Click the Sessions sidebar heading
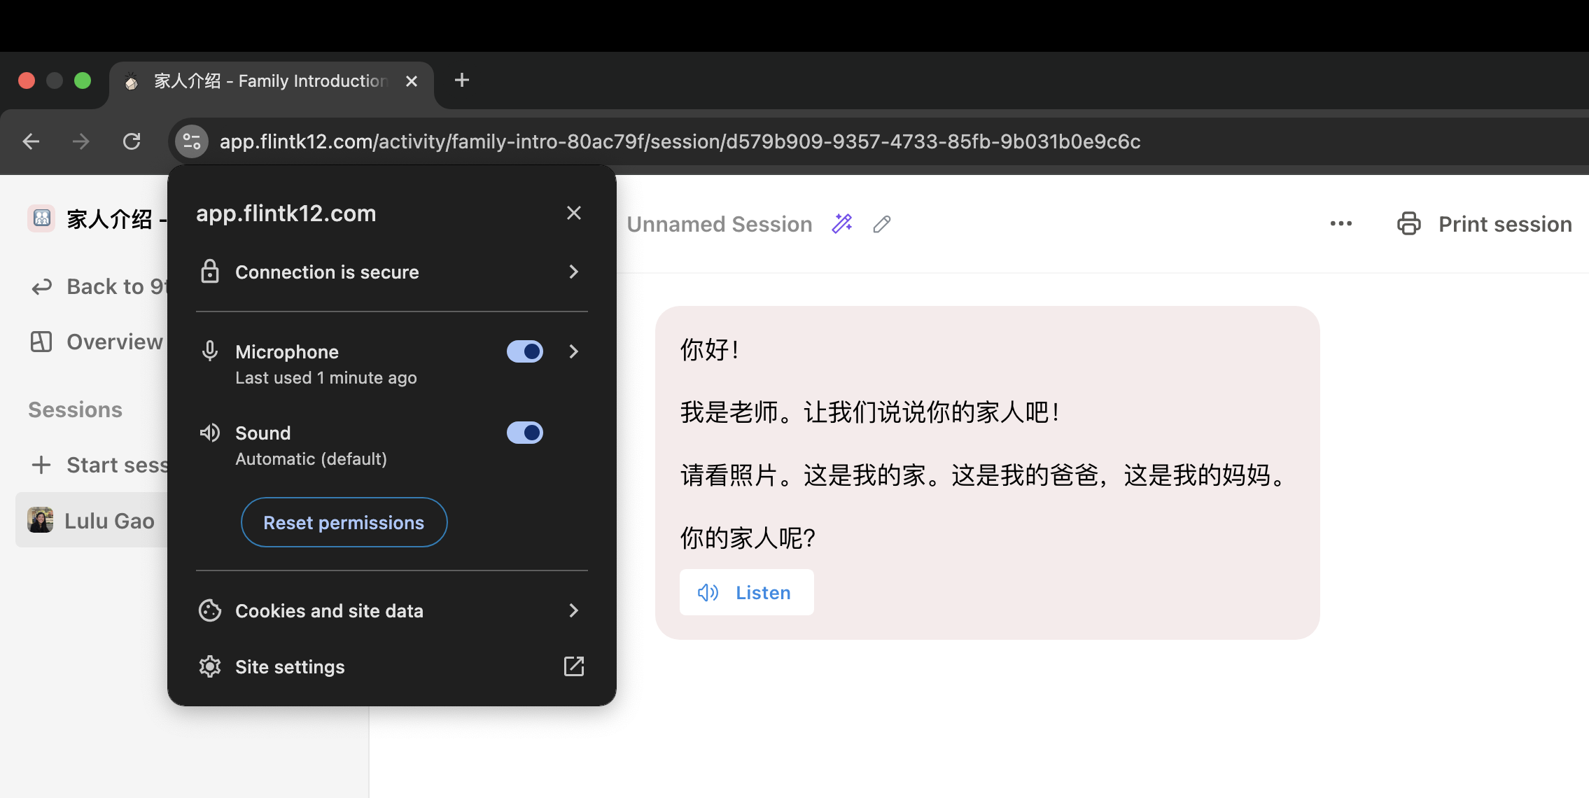1589x798 pixels. [75, 409]
